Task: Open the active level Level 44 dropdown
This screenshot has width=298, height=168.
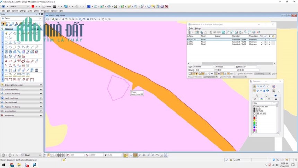Action: [x=19, y=6]
